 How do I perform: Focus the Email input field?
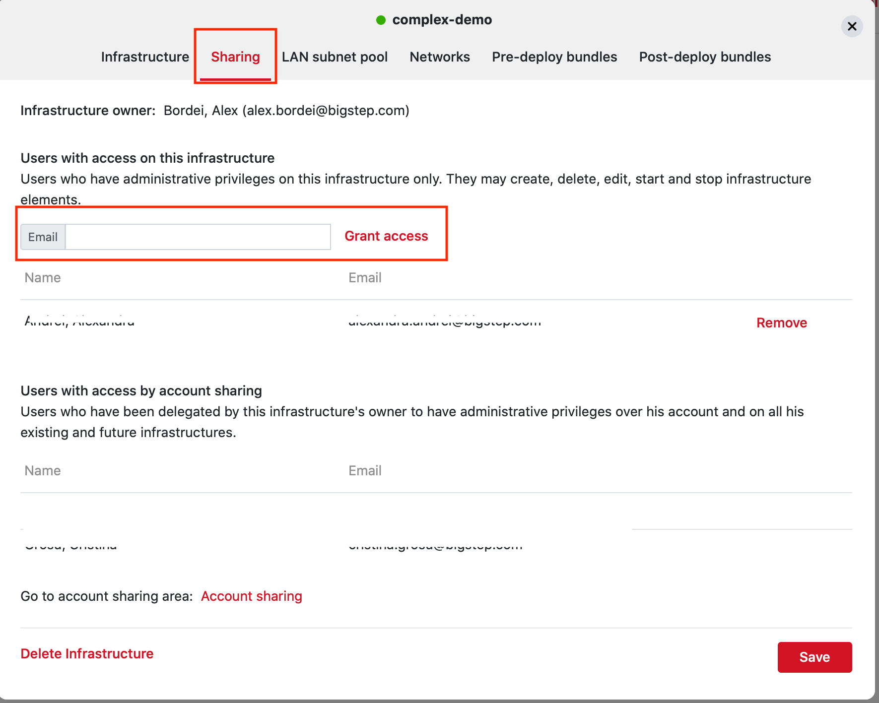click(x=198, y=237)
